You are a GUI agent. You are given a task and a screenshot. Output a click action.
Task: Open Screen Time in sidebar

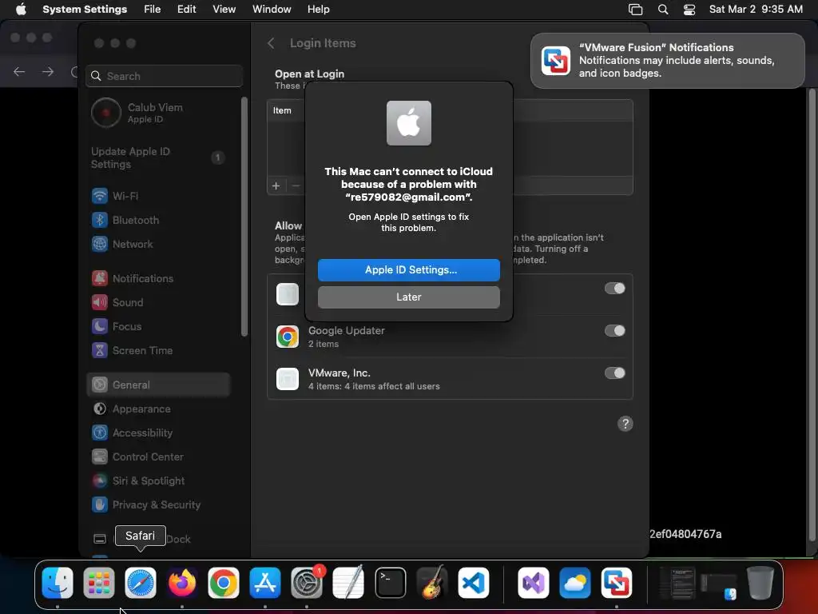[x=159, y=350]
